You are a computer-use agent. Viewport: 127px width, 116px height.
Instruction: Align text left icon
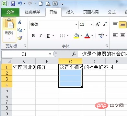(115, 35)
